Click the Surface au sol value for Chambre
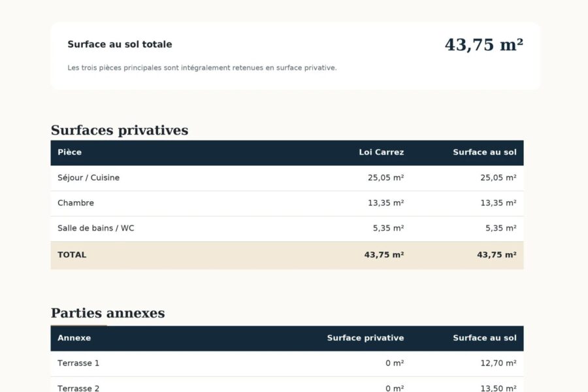 (x=498, y=203)
